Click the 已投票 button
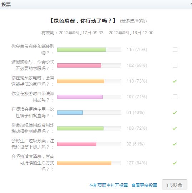The image size is (192, 193). [175, 184]
